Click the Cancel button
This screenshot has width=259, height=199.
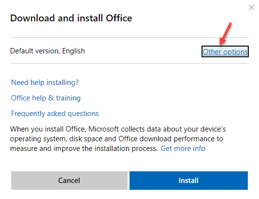click(x=69, y=181)
